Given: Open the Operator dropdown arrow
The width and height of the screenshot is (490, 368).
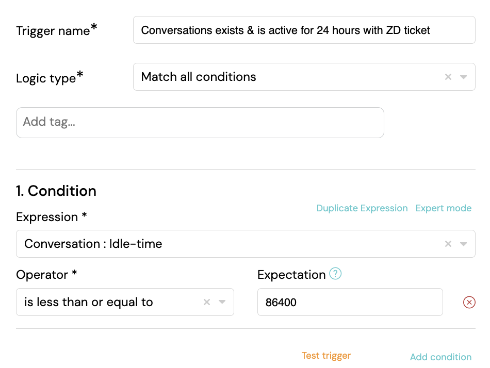Looking at the screenshot, I should pos(222,302).
